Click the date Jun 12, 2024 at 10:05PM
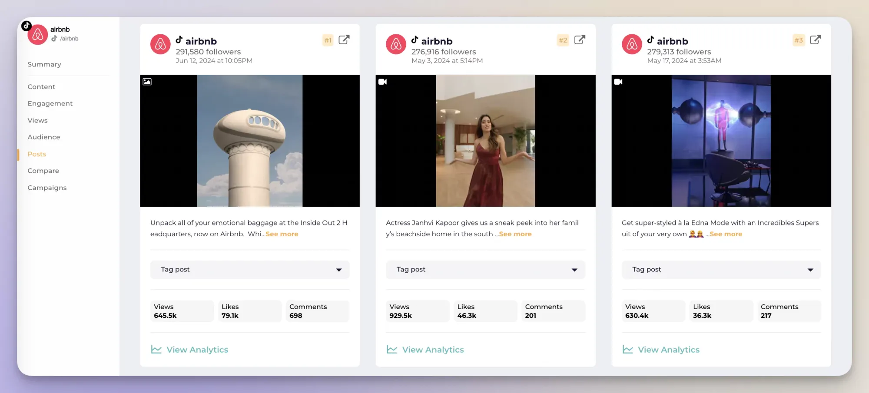This screenshot has height=393, width=869. tap(214, 61)
